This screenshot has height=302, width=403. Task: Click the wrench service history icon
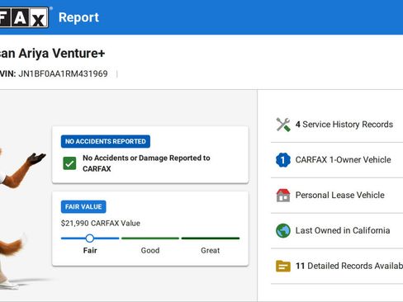(283, 125)
